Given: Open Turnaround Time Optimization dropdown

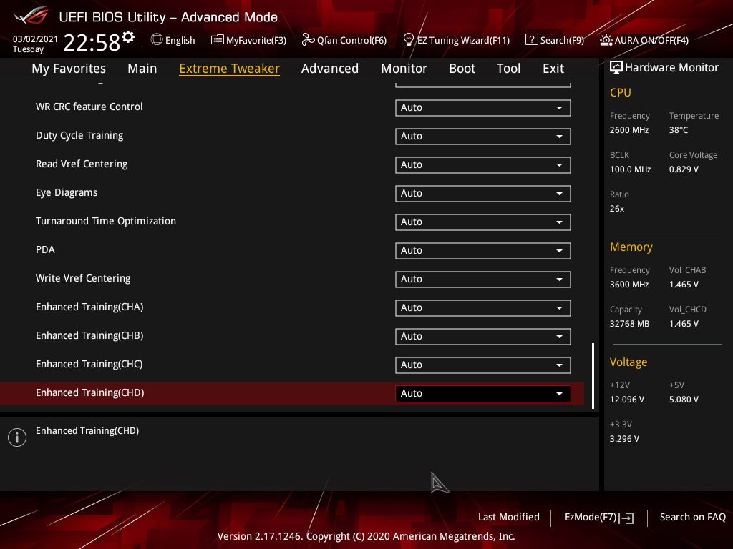Looking at the screenshot, I should (483, 222).
